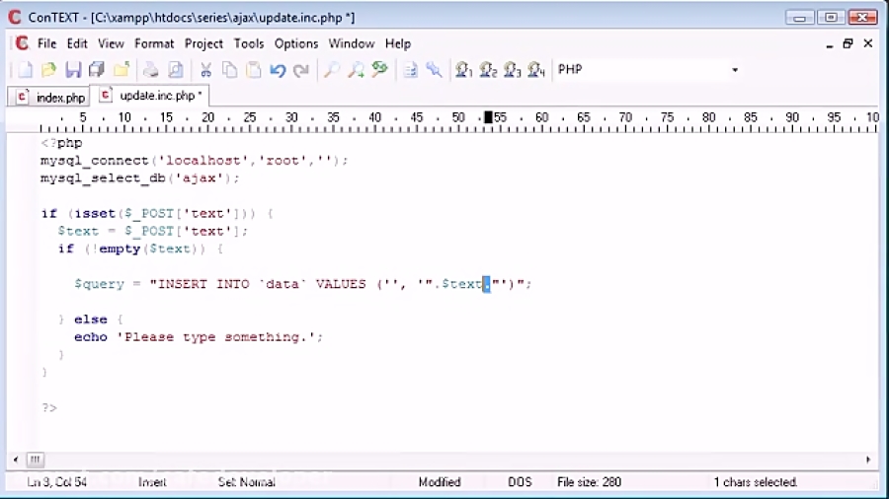
Task: Open the Options menu
Action: (296, 43)
